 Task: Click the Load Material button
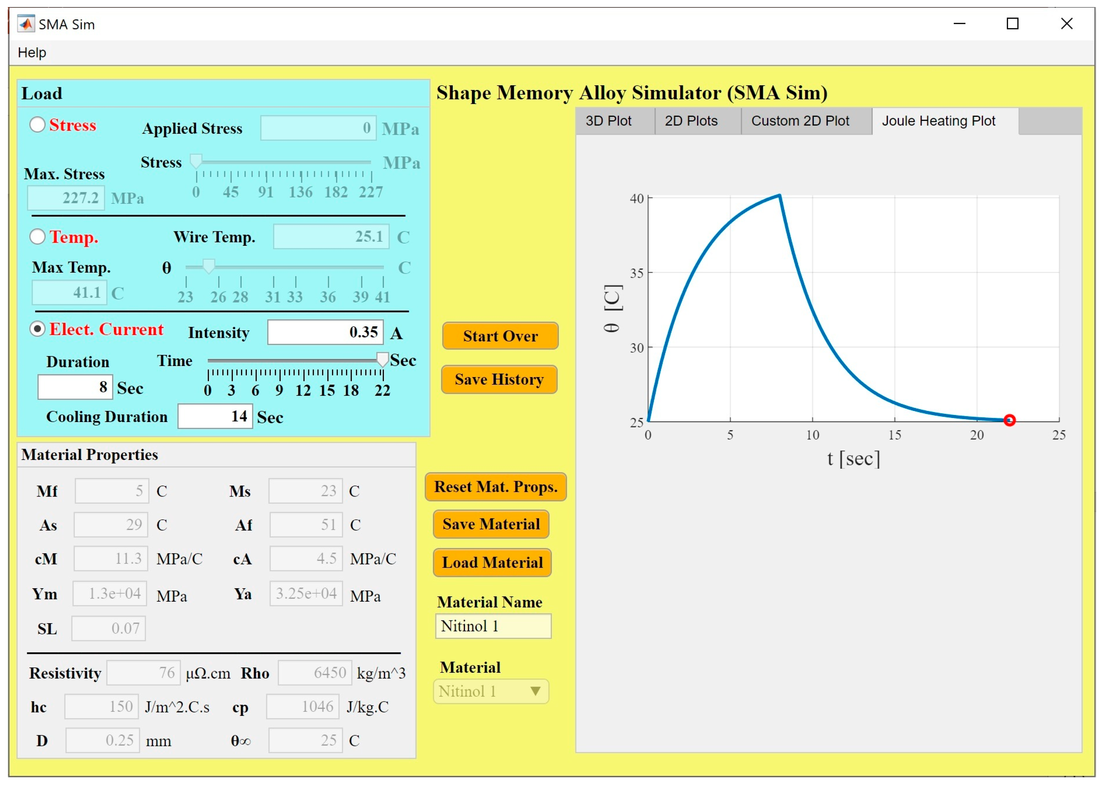click(492, 563)
